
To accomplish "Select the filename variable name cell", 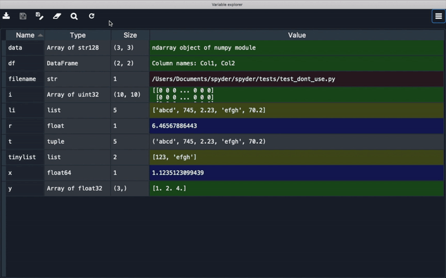I will (25, 79).
